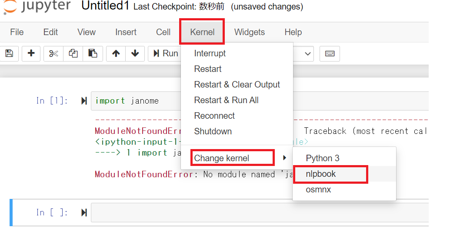Click the Run toolbar button

[165, 54]
